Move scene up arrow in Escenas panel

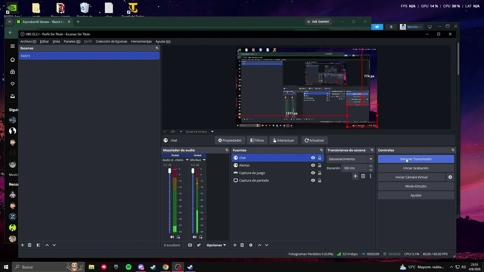click(47, 245)
